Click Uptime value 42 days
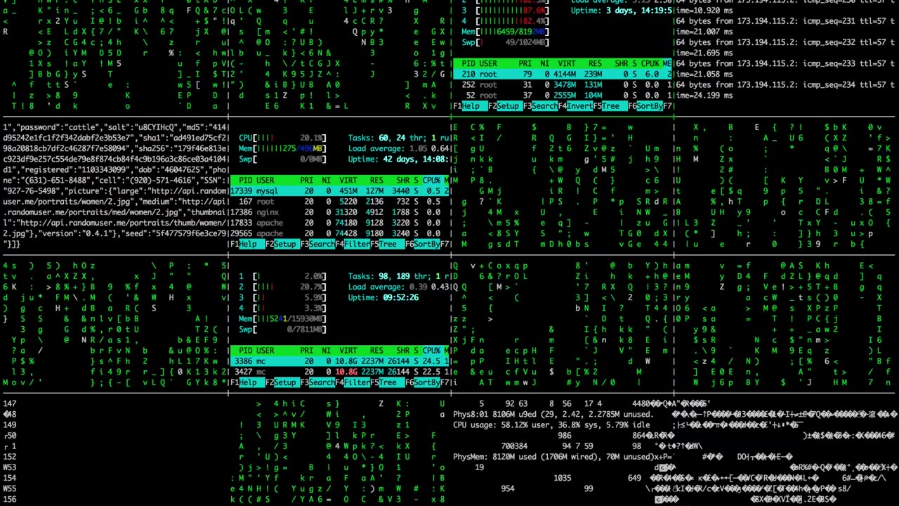 coord(416,160)
